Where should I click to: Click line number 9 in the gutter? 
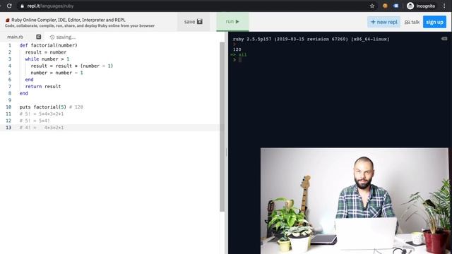9,100
